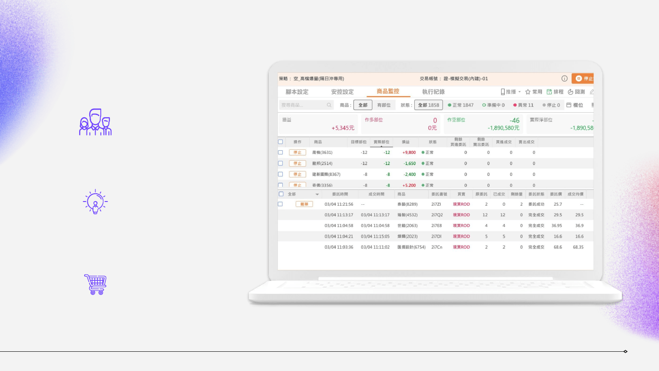The height and width of the screenshot is (371, 659).
Task: Expand the 推播 notification dropdown
Action: [x=519, y=92]
